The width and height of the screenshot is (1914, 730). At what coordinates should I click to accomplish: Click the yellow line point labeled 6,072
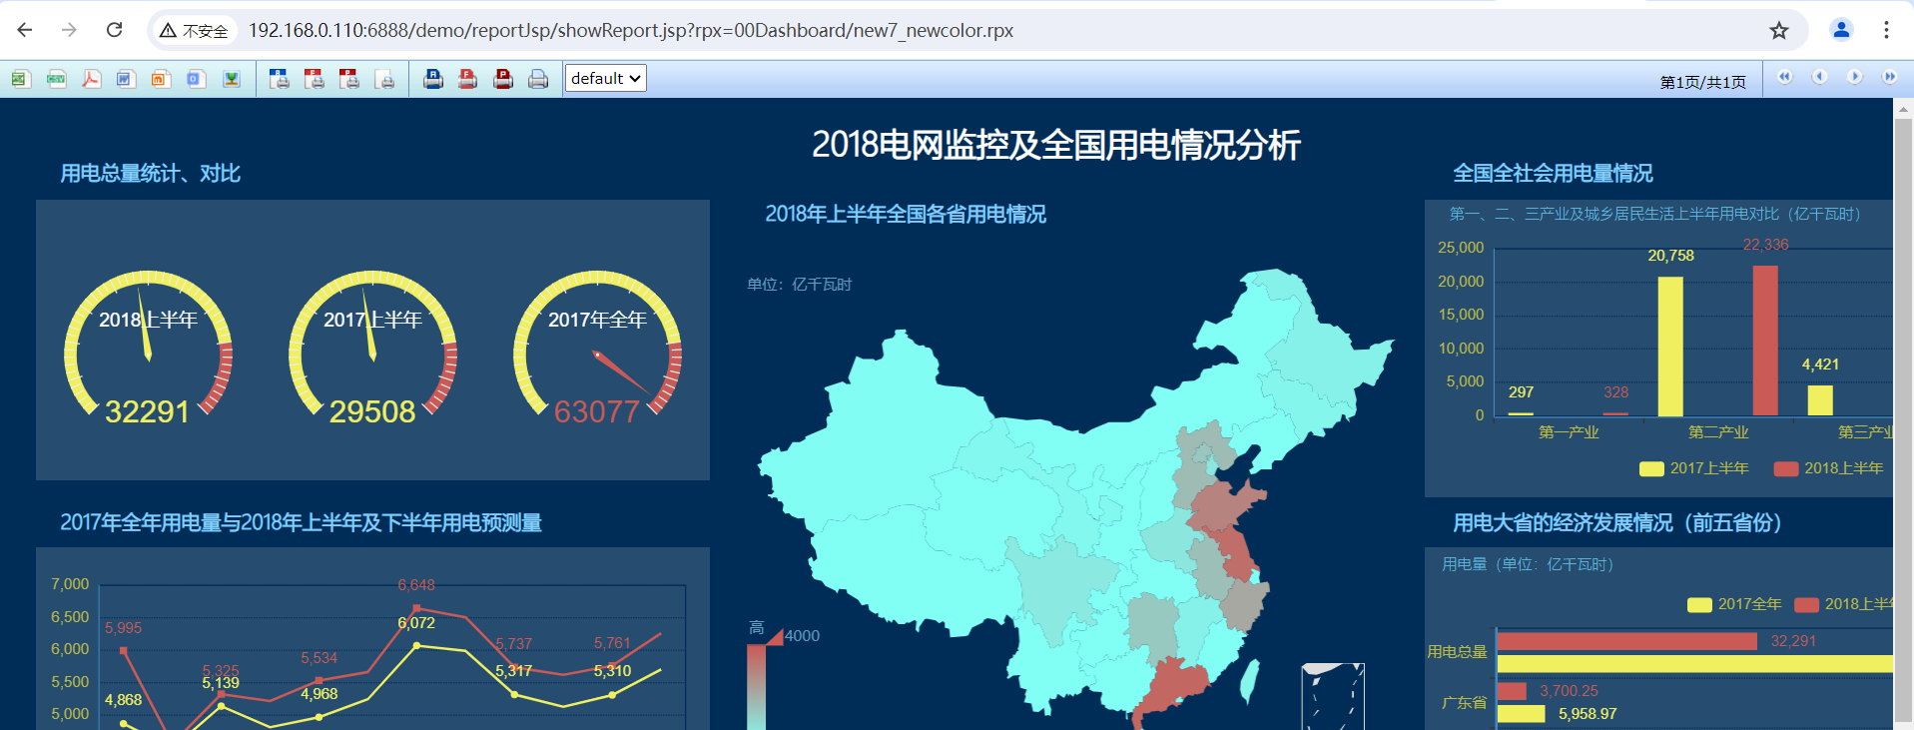pos(416,645)
